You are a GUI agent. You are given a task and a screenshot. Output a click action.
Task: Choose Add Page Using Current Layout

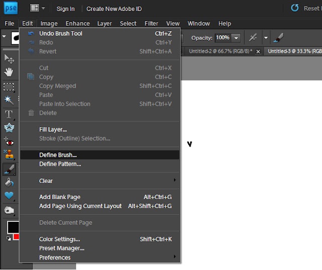click(100, 206)
